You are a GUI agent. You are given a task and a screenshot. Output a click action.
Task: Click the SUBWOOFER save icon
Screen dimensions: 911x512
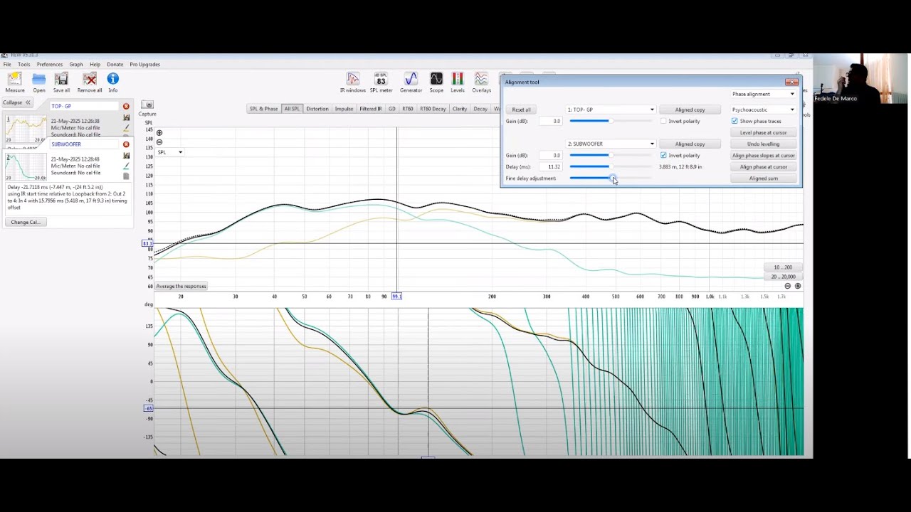coord(126,156)
